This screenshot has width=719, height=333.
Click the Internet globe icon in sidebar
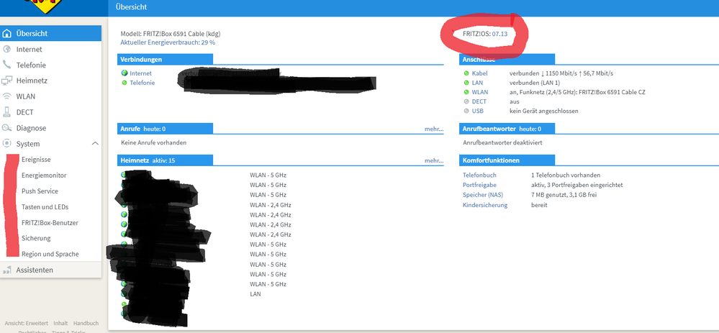7,49
